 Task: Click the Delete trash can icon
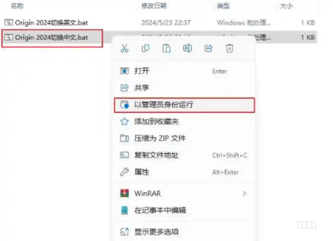(229, 48)
